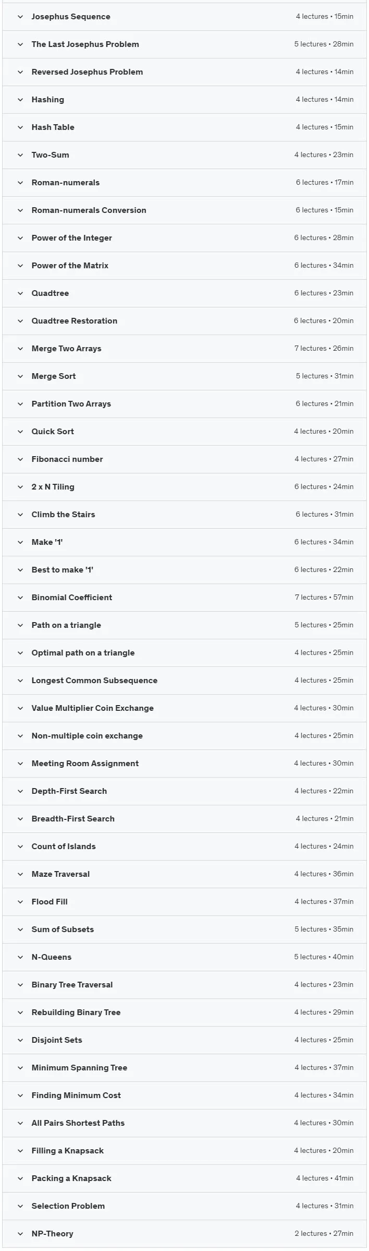Select the Minimum Spanning Tree row
This screenshot has height=1251, width=369.
pos(185,1068)
